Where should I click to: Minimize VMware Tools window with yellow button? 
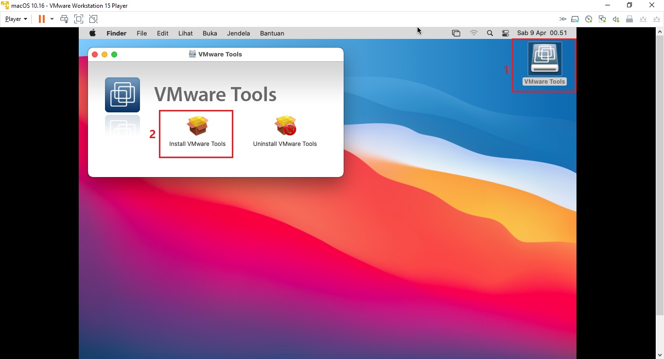click(105, 54)
